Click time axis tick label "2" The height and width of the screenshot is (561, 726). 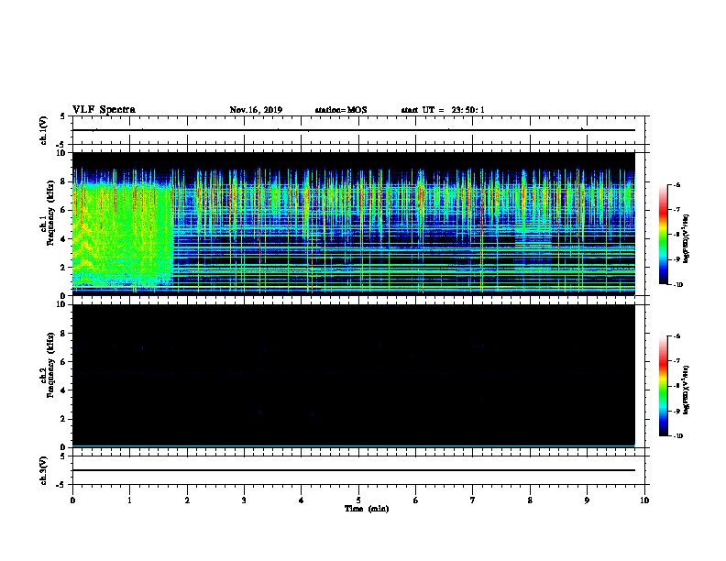click(x=187, y=500)
